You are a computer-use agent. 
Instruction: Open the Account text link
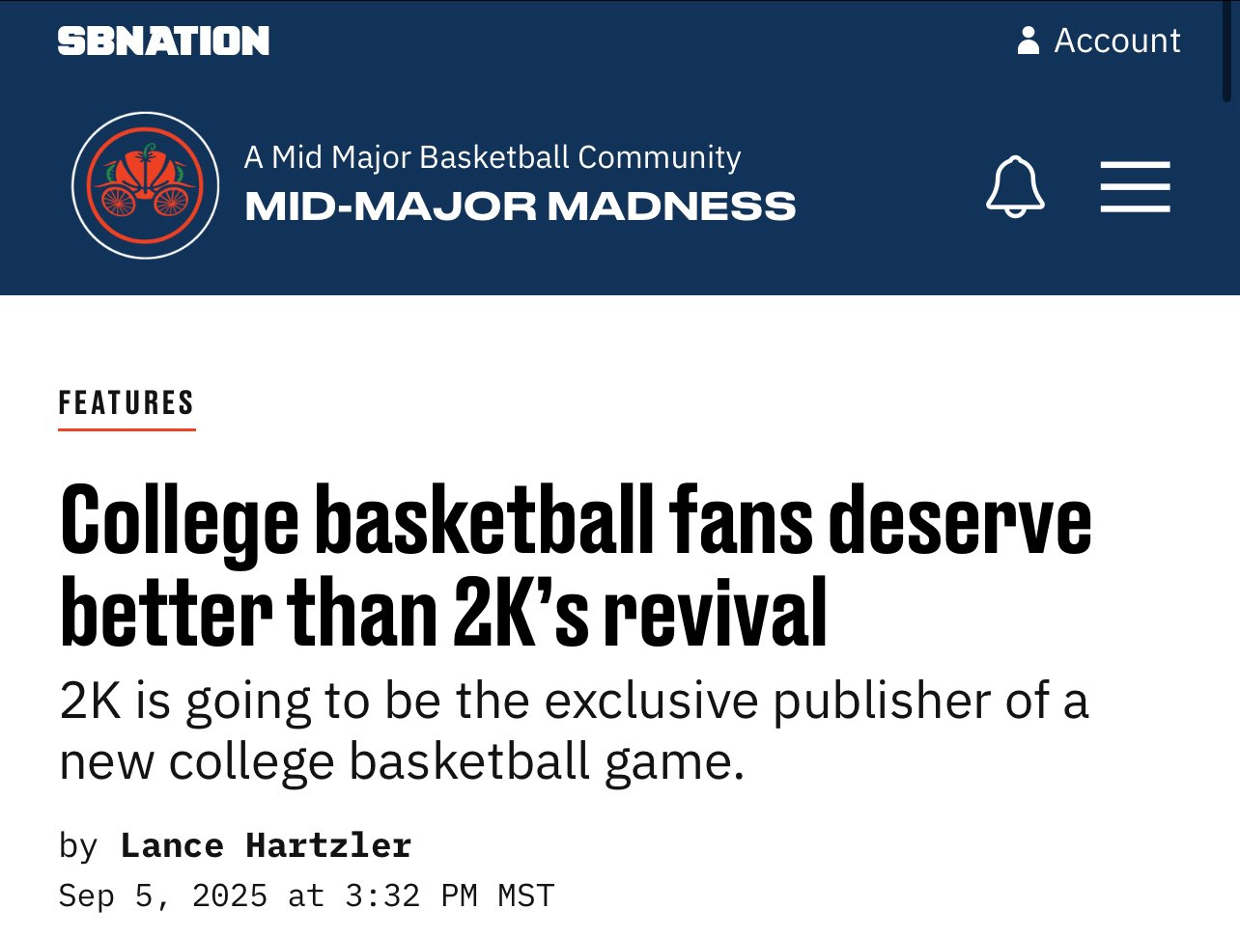click(x=1116, y=41)
